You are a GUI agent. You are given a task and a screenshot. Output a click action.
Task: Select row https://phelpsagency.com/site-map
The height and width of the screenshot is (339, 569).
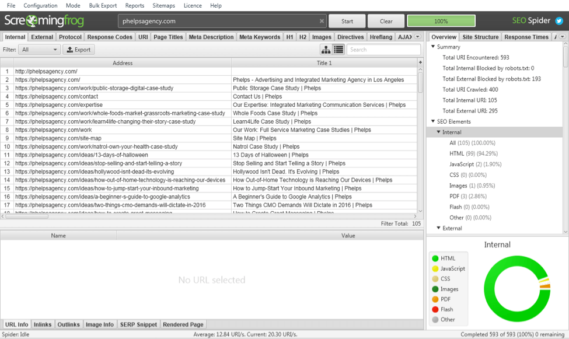(209, 138)
